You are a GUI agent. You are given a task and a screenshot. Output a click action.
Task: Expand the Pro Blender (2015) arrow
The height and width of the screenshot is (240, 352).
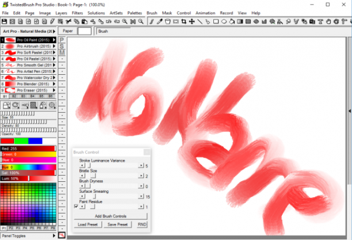click(54, 84)
